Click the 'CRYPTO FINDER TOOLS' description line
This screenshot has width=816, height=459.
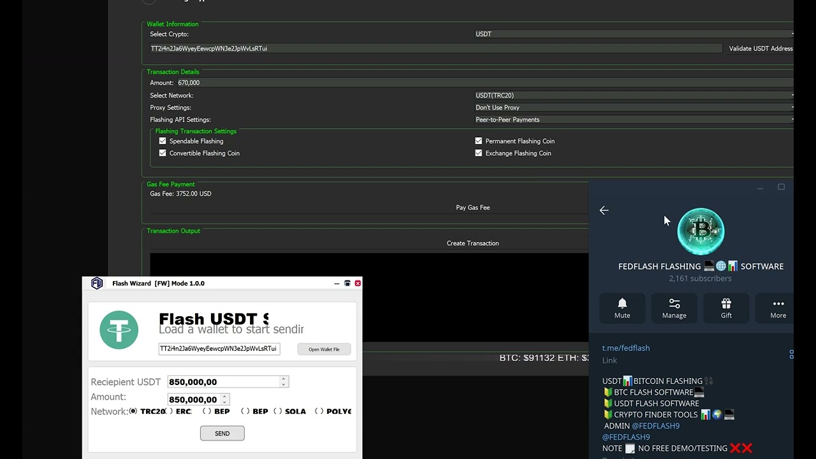(668, 414)
